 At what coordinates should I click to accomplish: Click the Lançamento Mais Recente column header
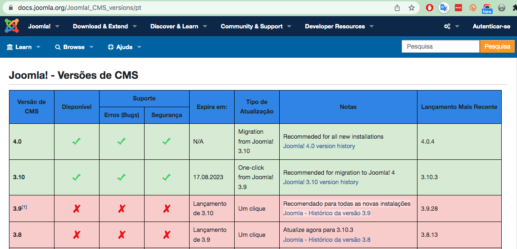click(459, 107)
